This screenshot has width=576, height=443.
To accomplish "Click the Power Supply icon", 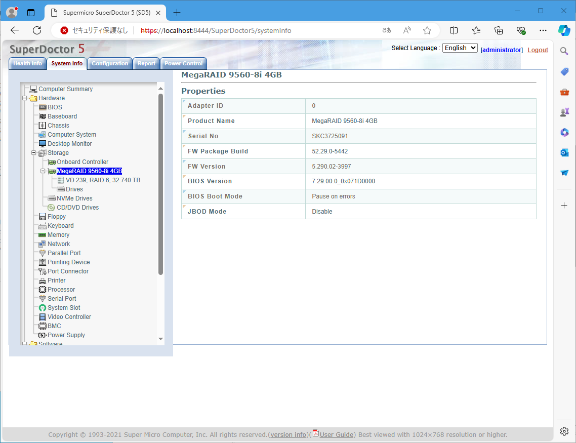I will click(x=43, y=335).
